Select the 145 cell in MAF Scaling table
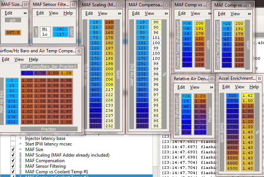This screenshot has width=264, height=177. click(109, 22)
